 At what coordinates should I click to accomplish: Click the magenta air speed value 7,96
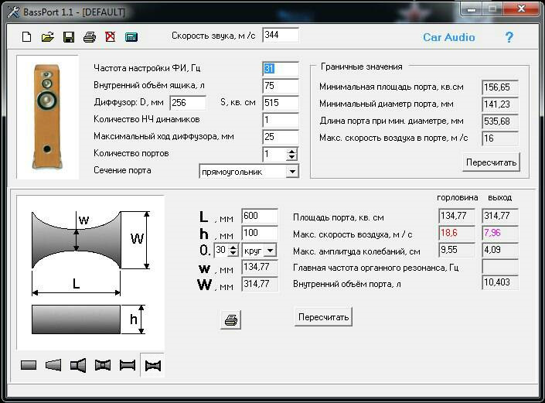point(500,233)
